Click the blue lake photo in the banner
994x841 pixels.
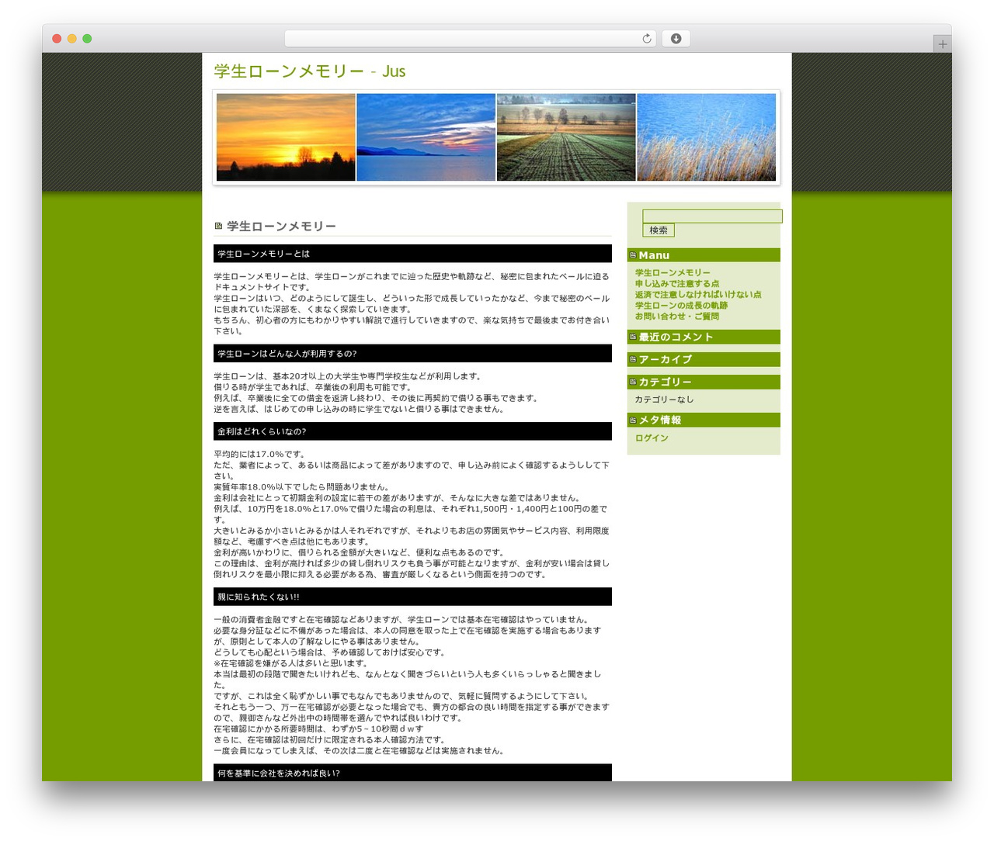click(x=426, y=137)
